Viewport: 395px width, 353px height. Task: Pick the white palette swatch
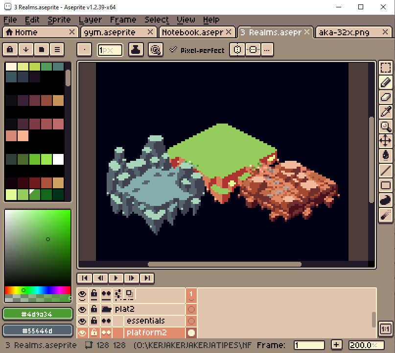point(58,159)
